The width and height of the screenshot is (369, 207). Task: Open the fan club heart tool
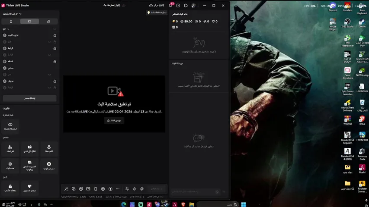(x=29, y=188)
